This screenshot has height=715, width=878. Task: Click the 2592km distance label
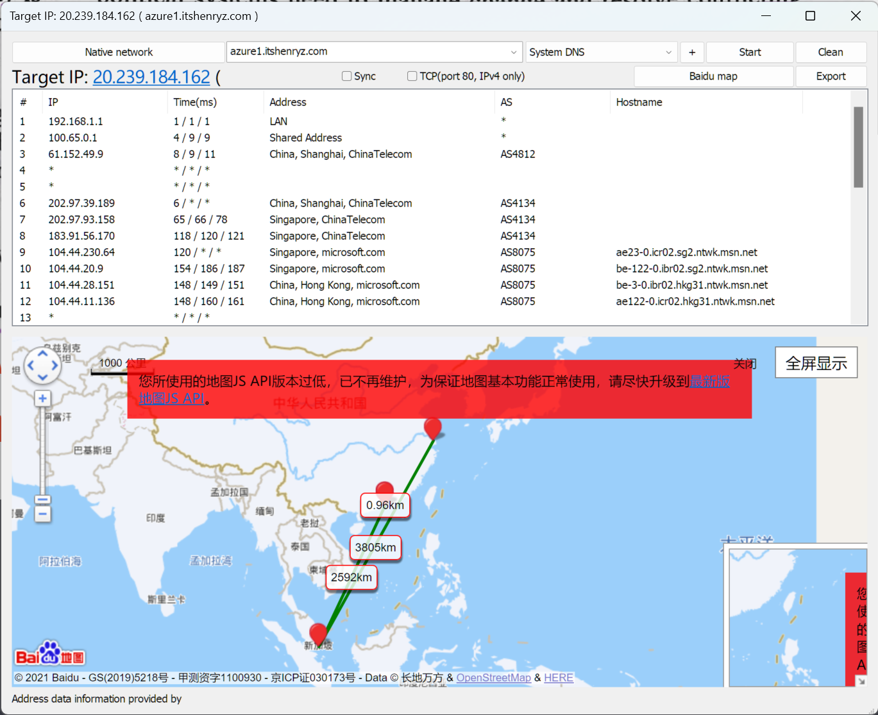[351, 577]
